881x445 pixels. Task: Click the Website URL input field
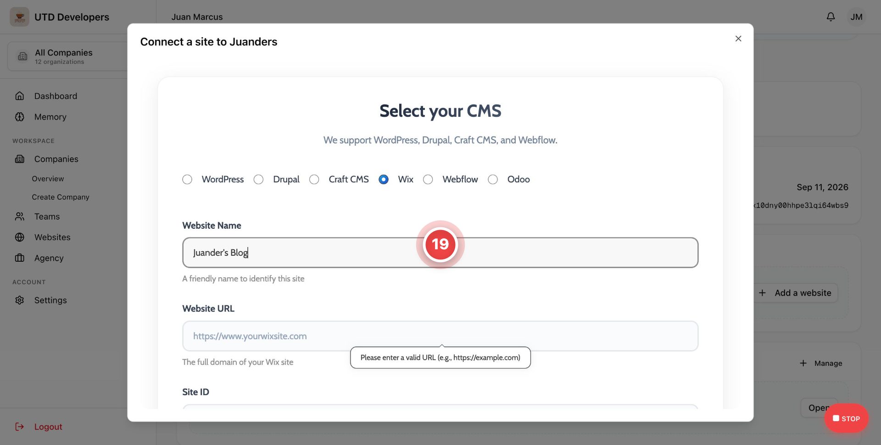(440, 336)
